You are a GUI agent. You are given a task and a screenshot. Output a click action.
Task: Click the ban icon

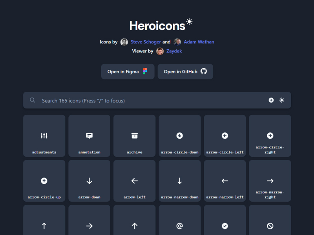pyautogui.click(x=270, y=226)
